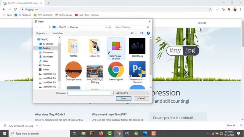Select the NeedMag.xml Chrome icon

[x=116, y=70]
